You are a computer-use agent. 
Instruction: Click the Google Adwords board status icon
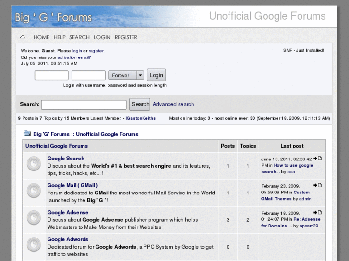(34, 245)
